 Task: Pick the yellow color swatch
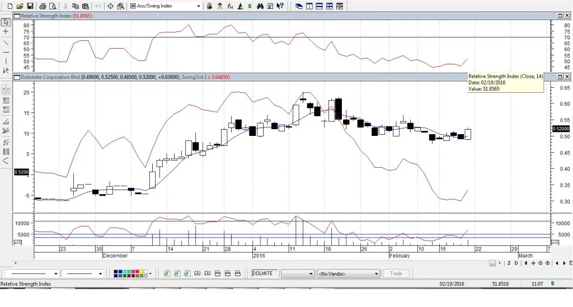[142, 272]
